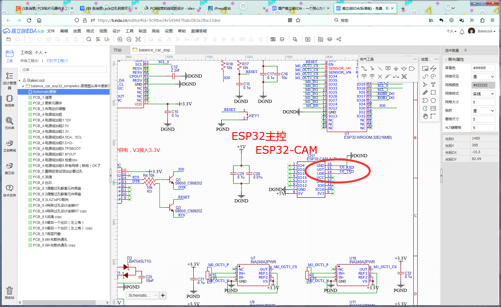Open the 编辑 menu
This screenshot has width=501, height=307.
click(64, 31)
